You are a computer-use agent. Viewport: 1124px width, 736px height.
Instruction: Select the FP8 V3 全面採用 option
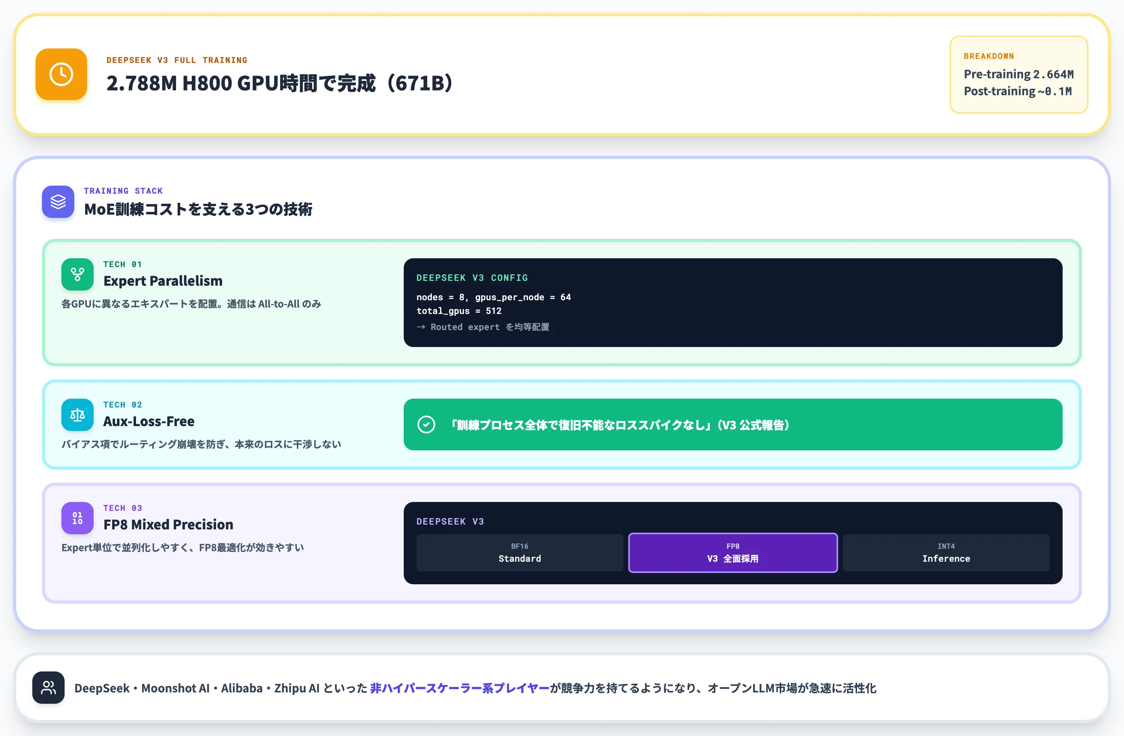click(733, 553)
